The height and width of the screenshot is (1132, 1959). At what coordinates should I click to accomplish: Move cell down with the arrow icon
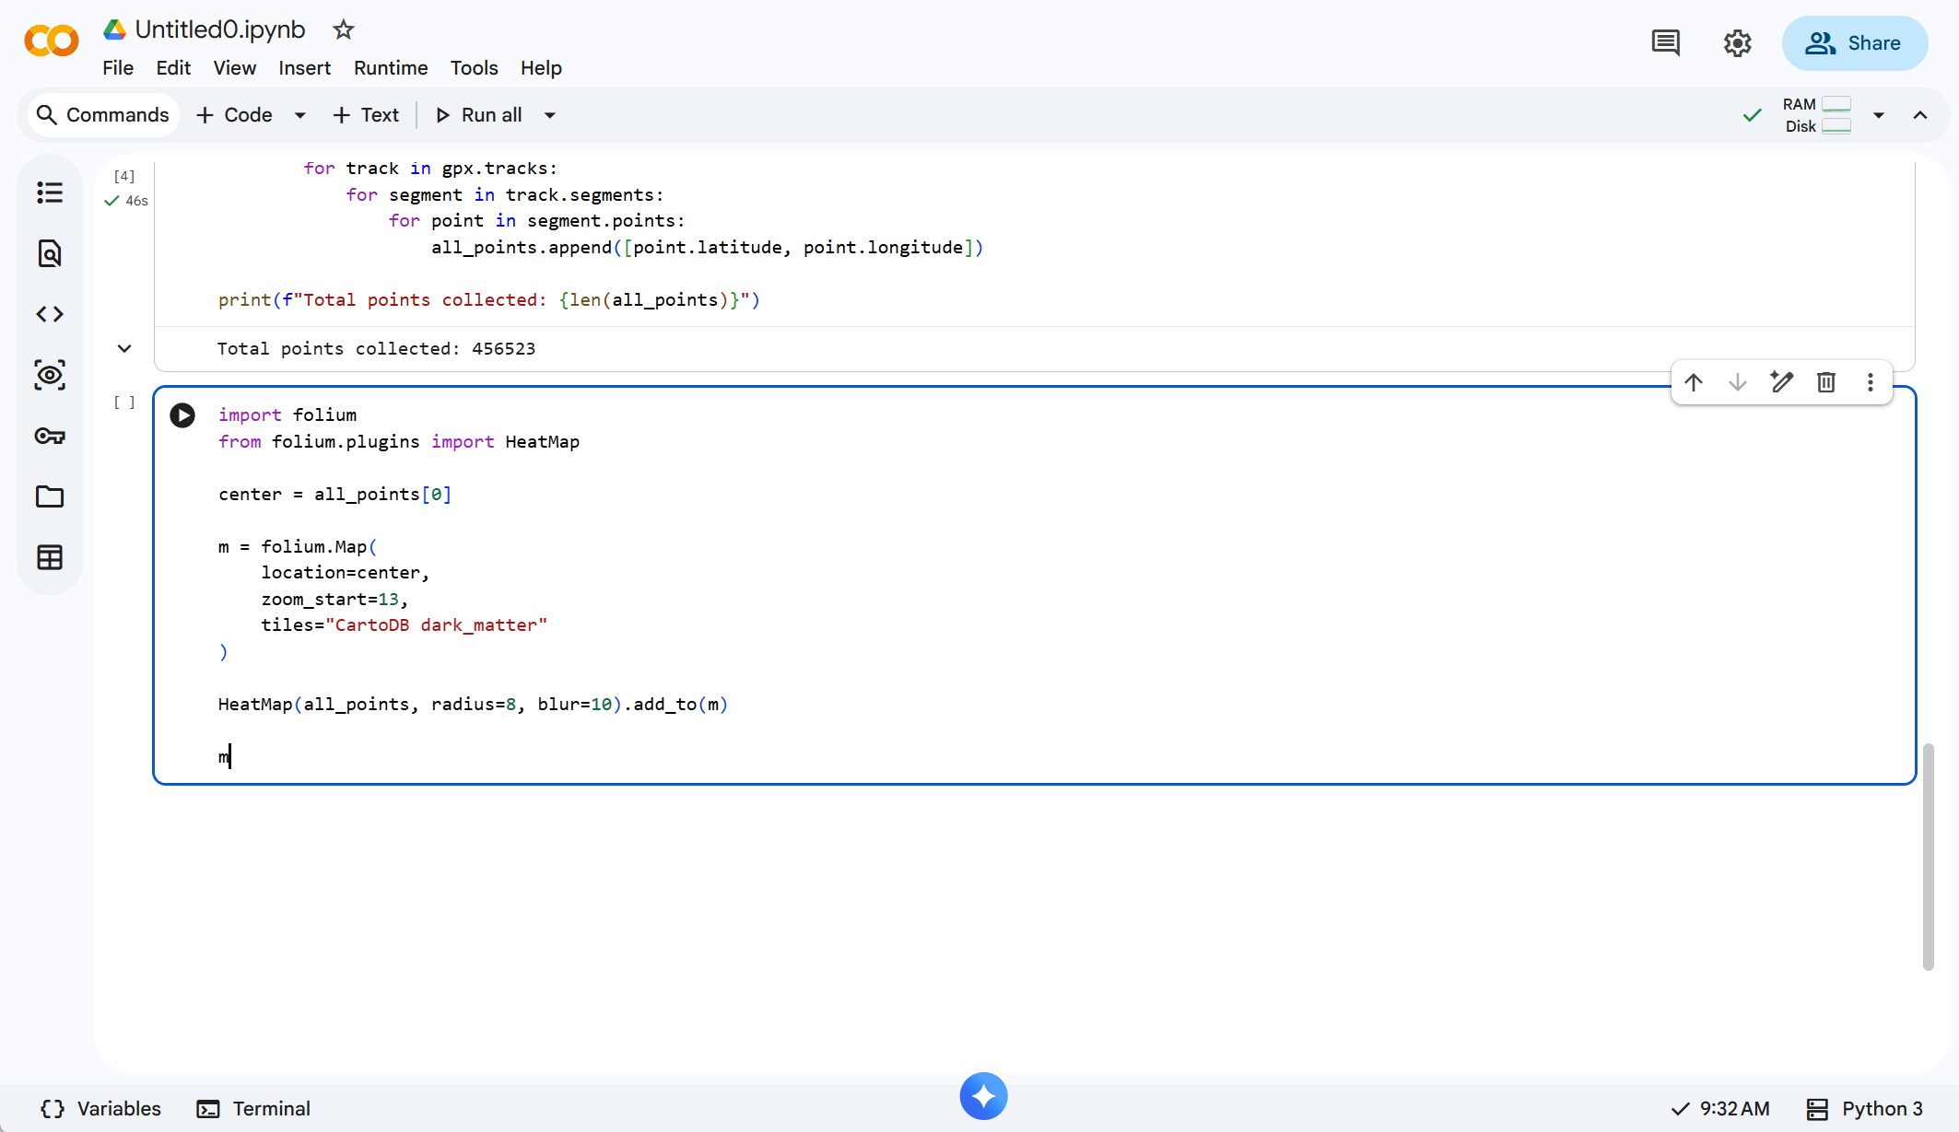[x=1738, y=382]
